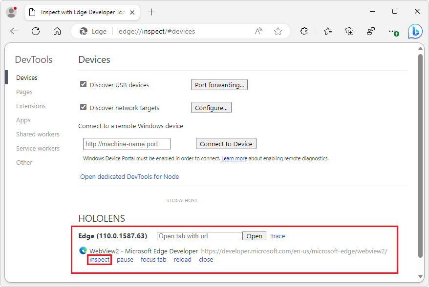Click the profile avatar in the title bar
The width and height of the screenshot is (429, 287).
[11, 11]
